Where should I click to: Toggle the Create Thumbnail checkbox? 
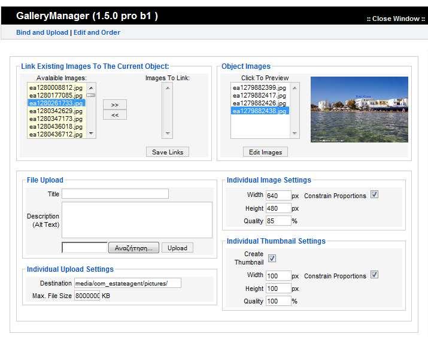click(x=272, y=258)
